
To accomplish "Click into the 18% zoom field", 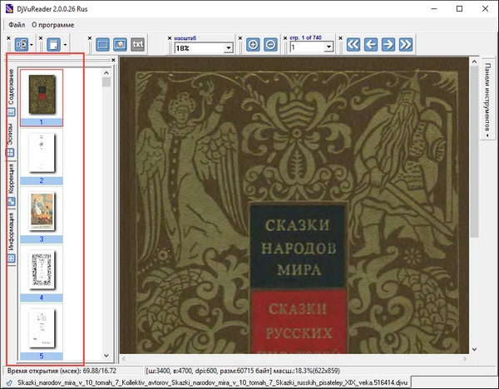I will 200,48.
